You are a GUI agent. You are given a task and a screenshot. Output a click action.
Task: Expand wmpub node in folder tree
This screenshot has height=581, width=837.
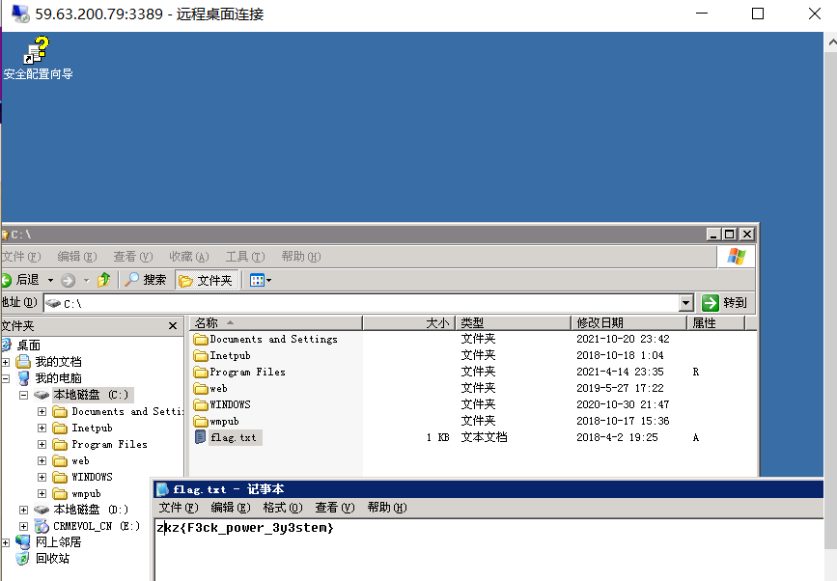(x=42, y=493)
